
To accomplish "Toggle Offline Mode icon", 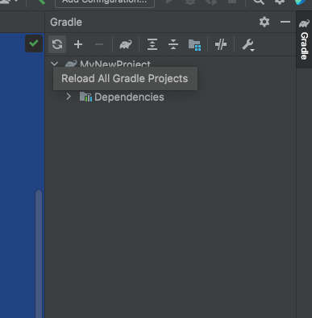I will pos(221,44).
